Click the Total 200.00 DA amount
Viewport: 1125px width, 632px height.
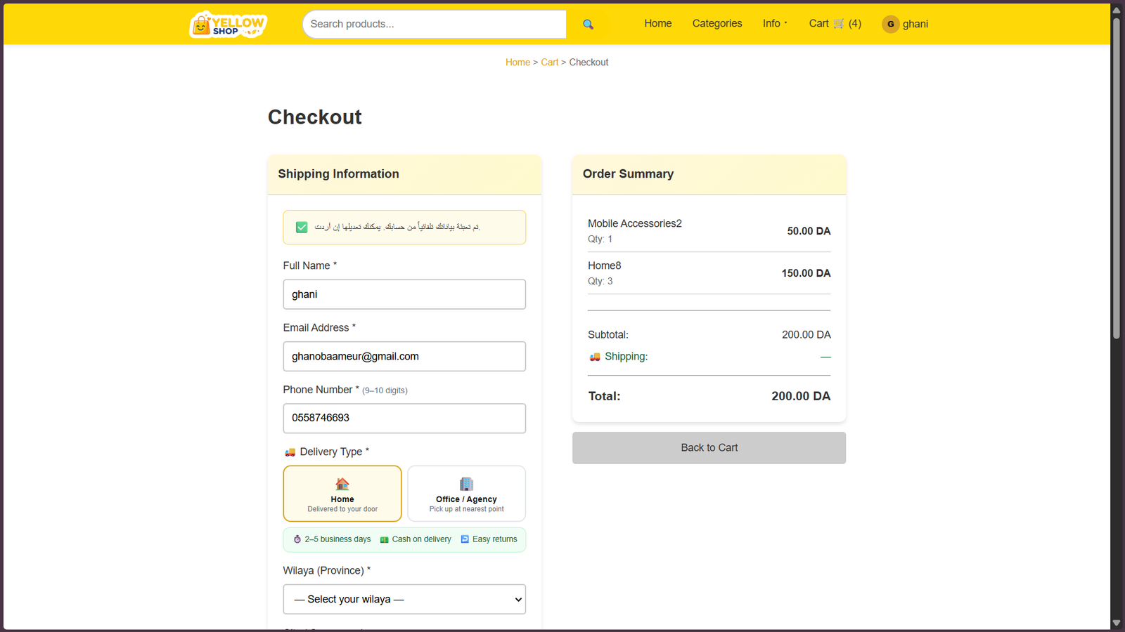[801, 396]
